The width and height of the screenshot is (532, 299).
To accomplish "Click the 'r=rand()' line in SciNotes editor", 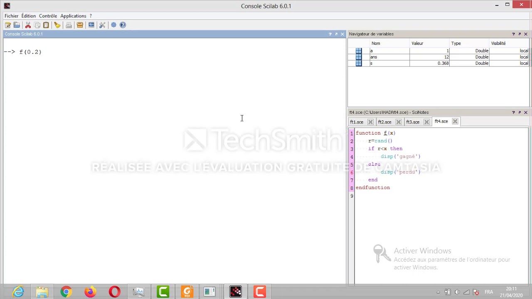I will (380, 141).
